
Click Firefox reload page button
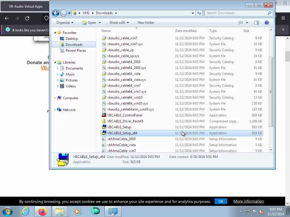pos(27,18)
